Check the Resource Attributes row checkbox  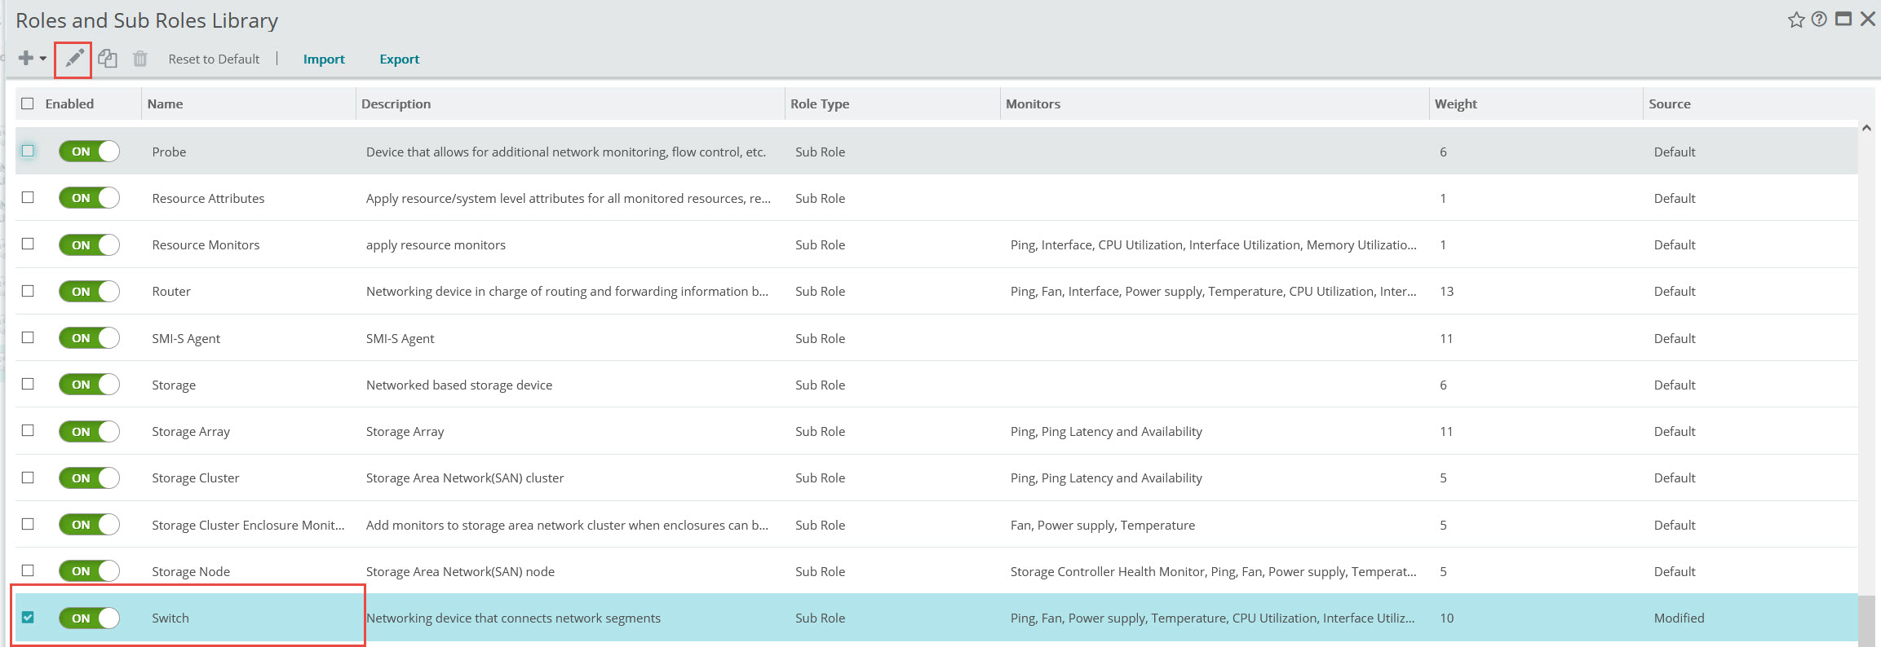[x=28, y=197]
